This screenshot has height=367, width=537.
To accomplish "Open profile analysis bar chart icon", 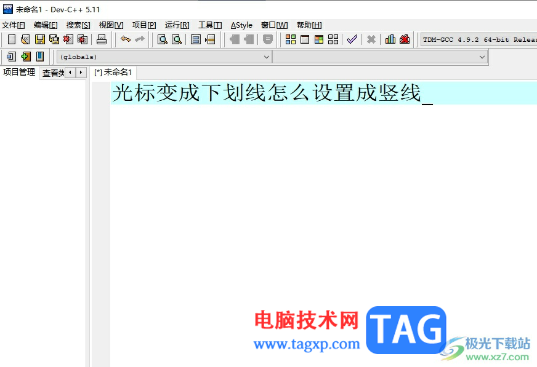I will tap(390, 39).
